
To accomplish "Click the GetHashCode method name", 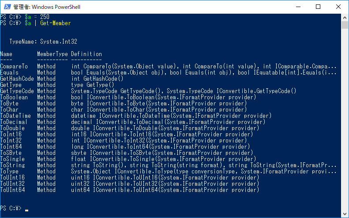I will tap(17, 79).
